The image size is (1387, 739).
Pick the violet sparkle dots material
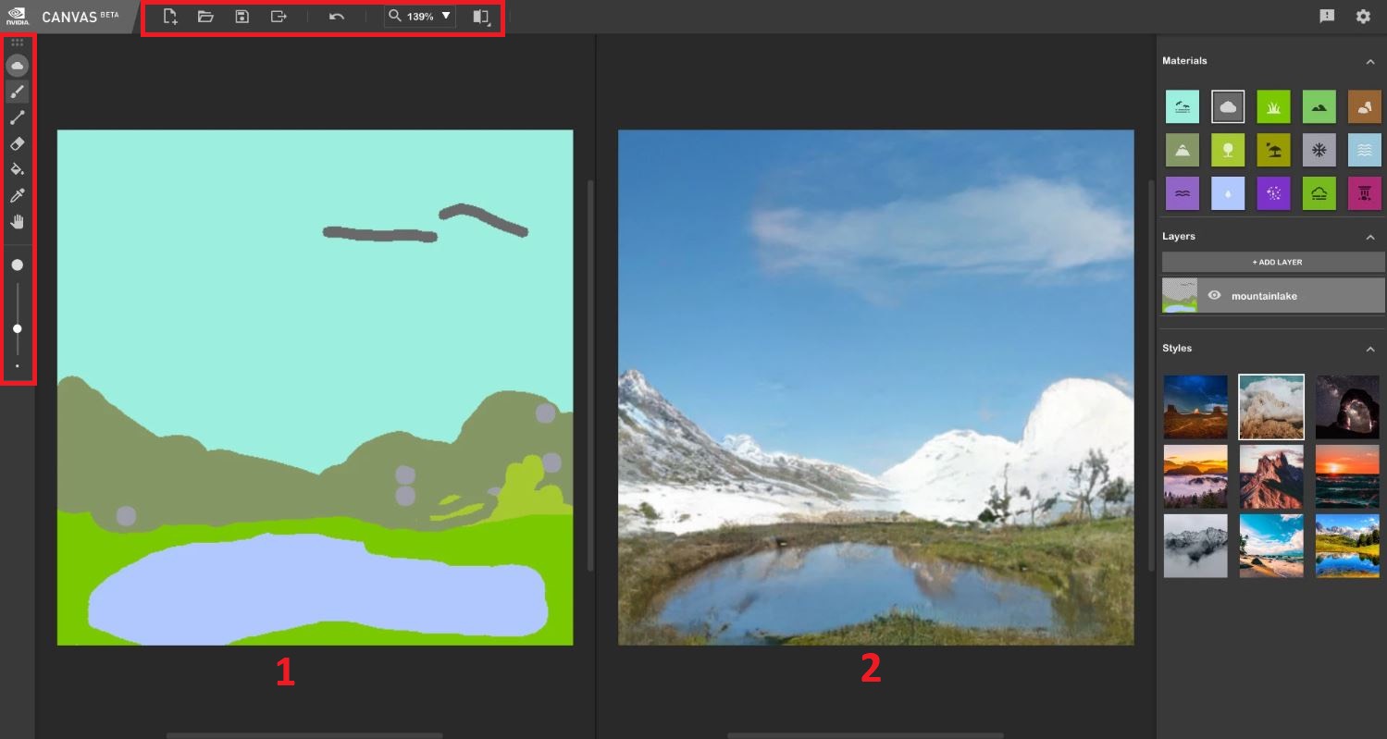[x=1273, y=193]
